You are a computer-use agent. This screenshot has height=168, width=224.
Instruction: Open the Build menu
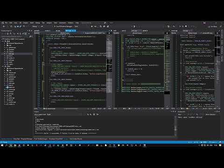coord(32,23)
